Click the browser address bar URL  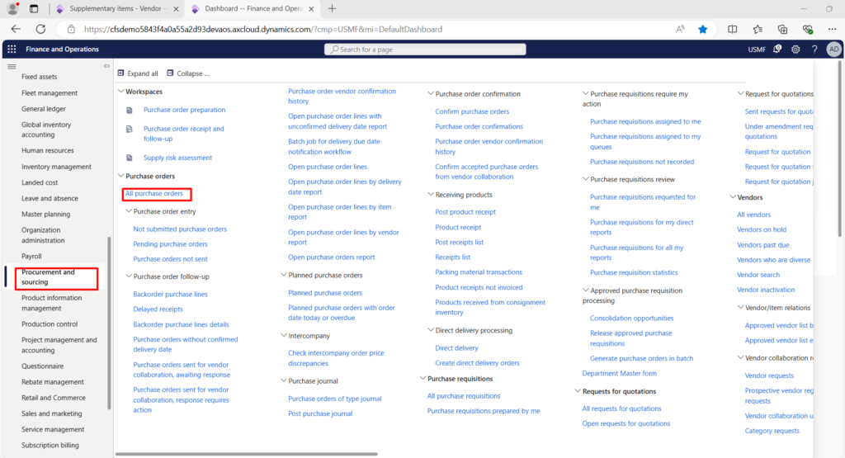[x=263, y=29]
